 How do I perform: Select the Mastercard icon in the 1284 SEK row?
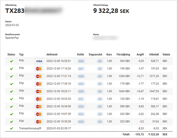(39, 76)
